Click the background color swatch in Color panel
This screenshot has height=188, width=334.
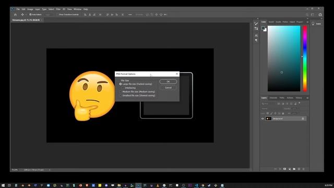pos(265,30)
